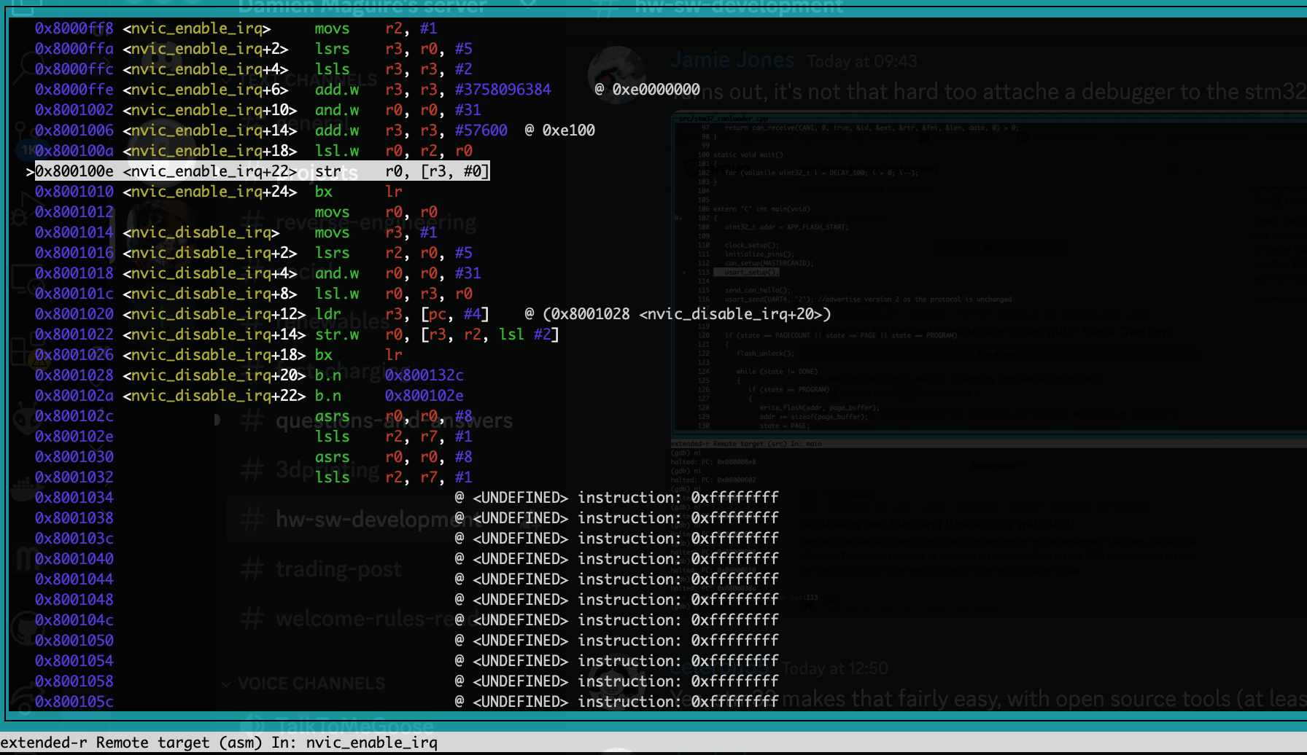This screenshot has height=755, width=1307.
Task: Open Damien Maguire's server dropdown menu
Action: pyautogui.click(x=362, y=7)
